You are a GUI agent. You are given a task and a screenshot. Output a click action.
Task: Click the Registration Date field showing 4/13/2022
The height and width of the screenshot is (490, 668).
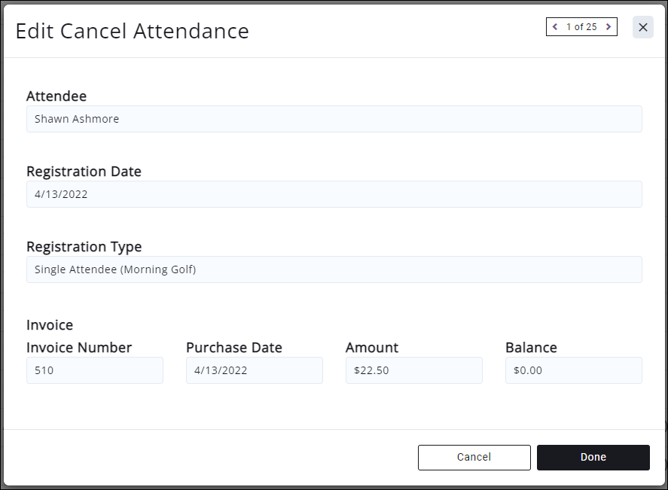[334, 194]
